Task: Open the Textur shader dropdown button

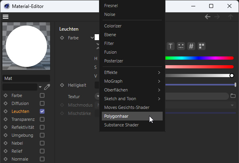Action: (97, 96)
